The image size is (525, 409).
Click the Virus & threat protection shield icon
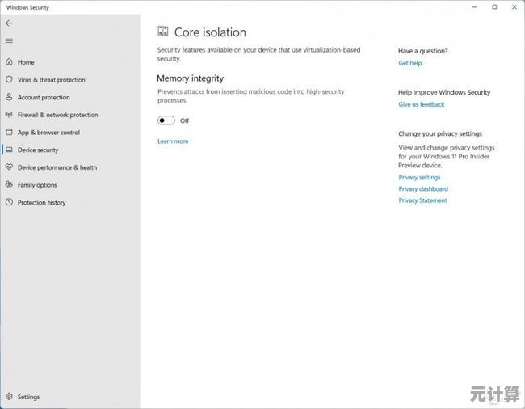(9, 80)
